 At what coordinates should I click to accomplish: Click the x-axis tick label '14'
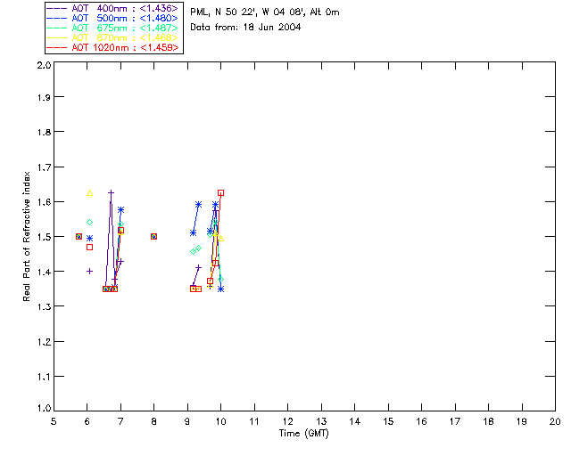pyautogui.click(x=355, y=421)
